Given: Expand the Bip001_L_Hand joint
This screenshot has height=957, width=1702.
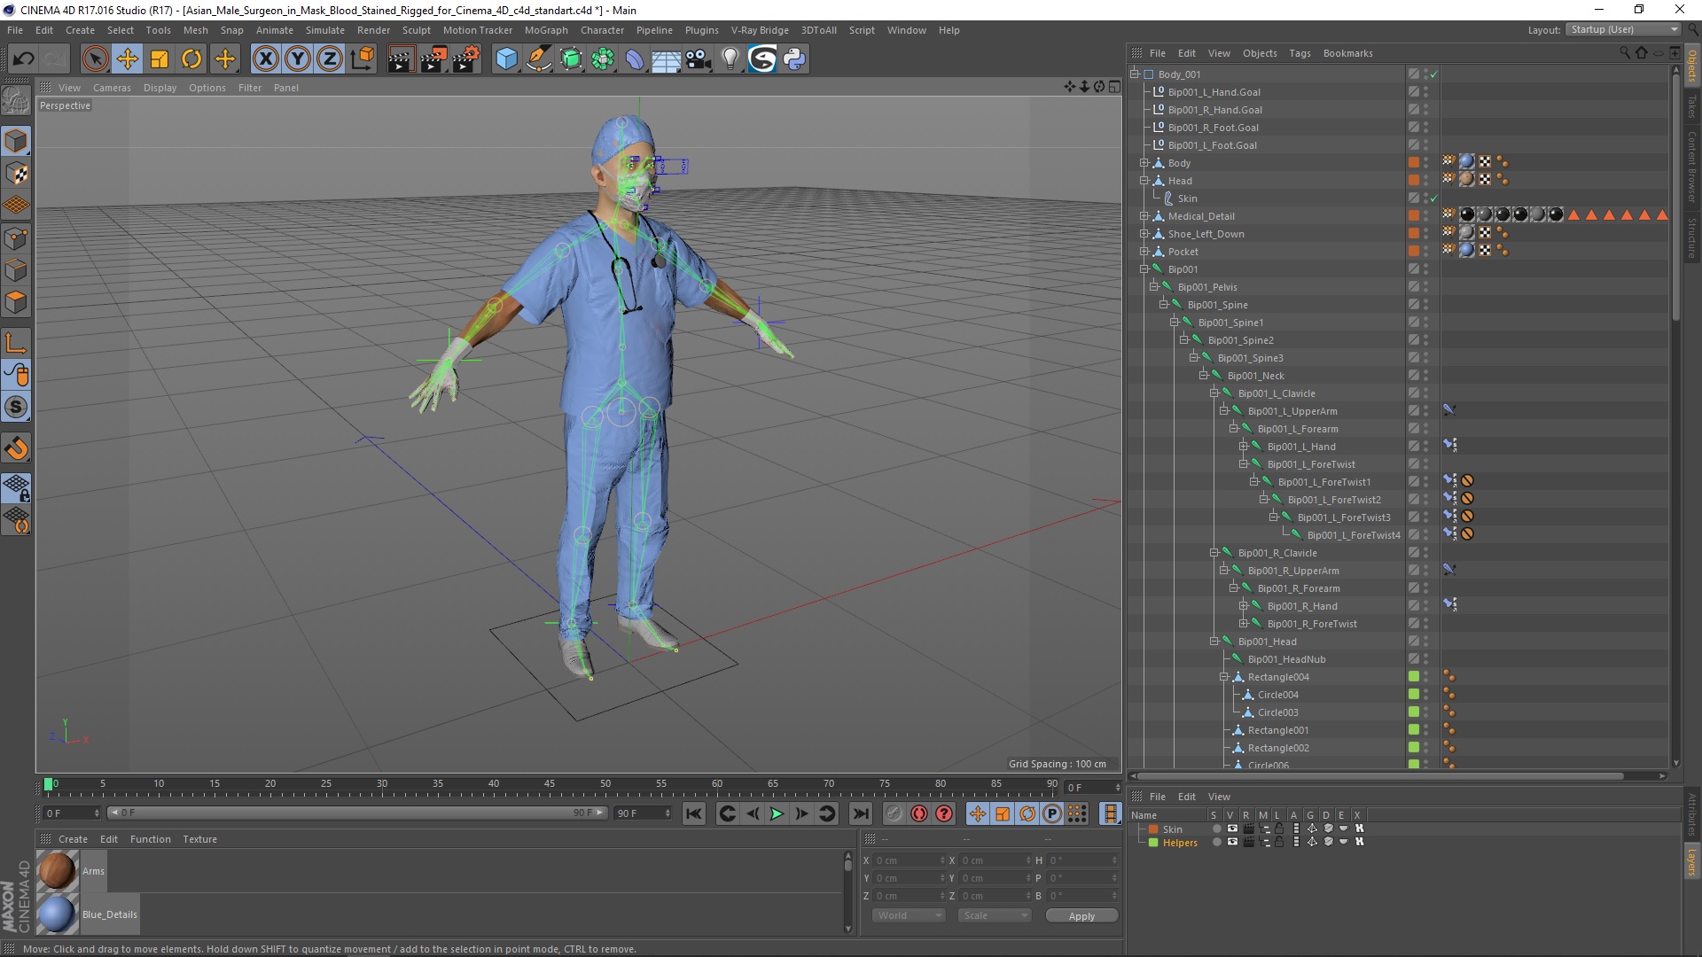Looking at the screenshot, I should pyautogui.click(x=1244, y=447).
